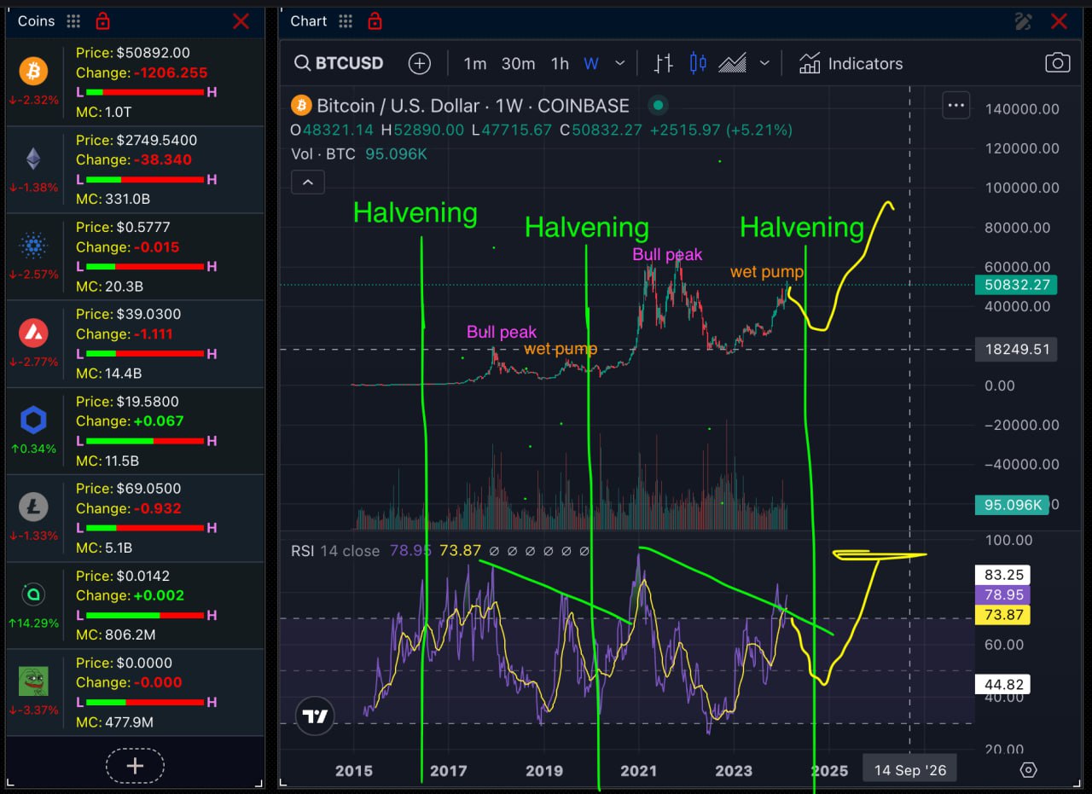Switch to 30m timeframe
1092x794 pixels.
click(x=518, y=63)
